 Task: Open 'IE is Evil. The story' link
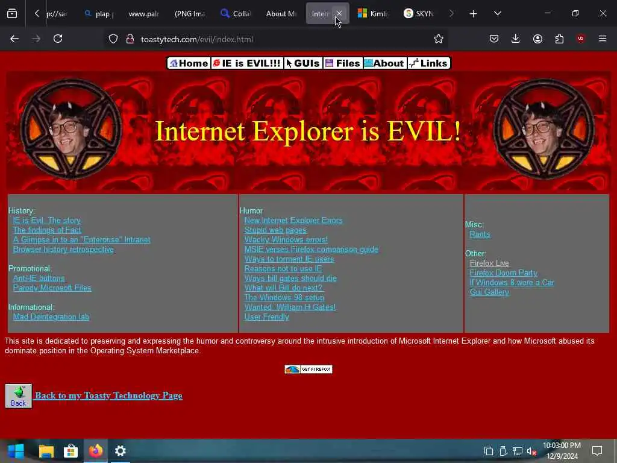pos(47,221)
